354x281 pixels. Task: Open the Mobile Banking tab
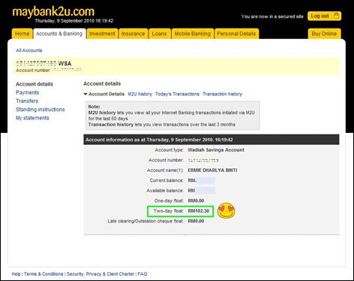pyautogui.click(x=192, y=34)
